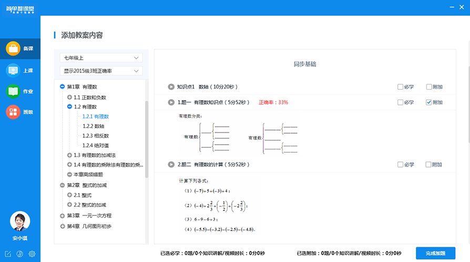Check 必学 for 知识点1 数轴
This screenshot has width=470, height=262.
(x=400, y=87)
